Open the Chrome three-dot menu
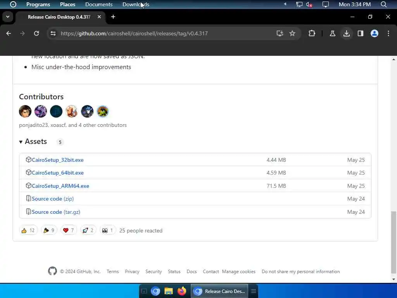Image resolution: width=397 pixels, height=298 pixels. (x=388, y=33)
